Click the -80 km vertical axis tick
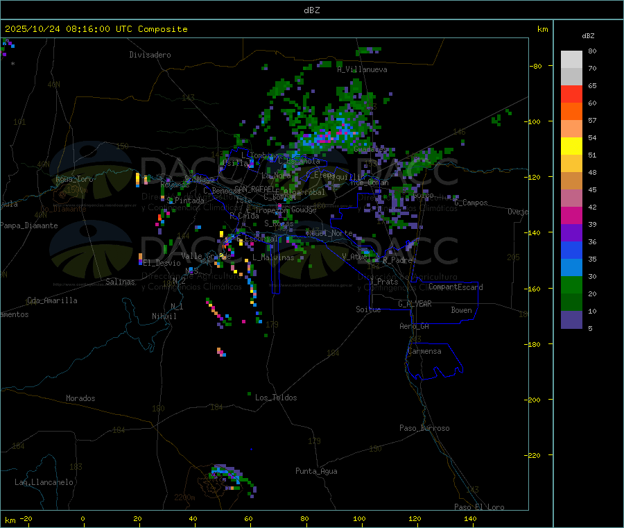This screenshot has height=528, width=624. 535,66
